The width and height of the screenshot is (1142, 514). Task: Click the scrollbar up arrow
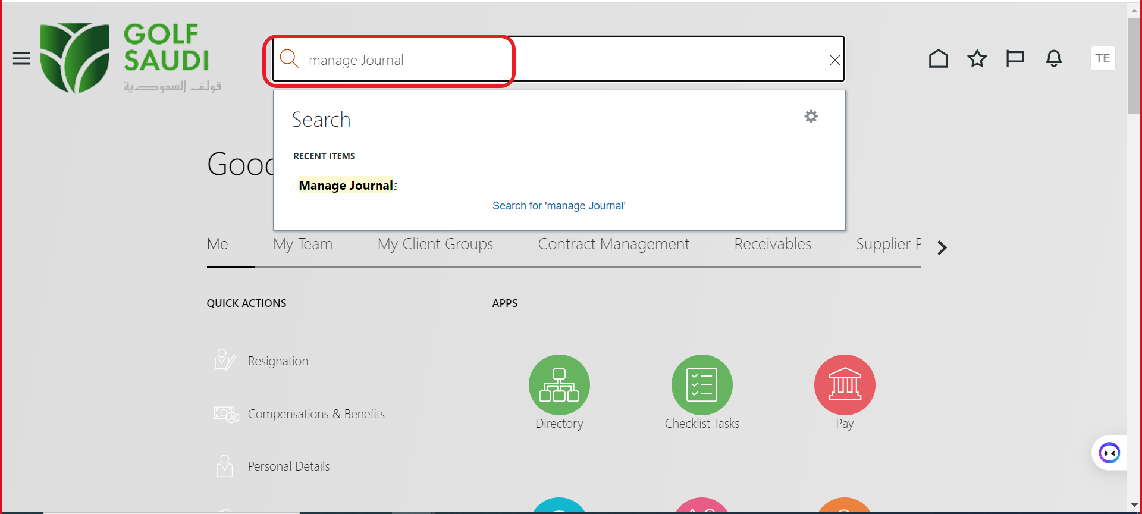point(1134,10)
